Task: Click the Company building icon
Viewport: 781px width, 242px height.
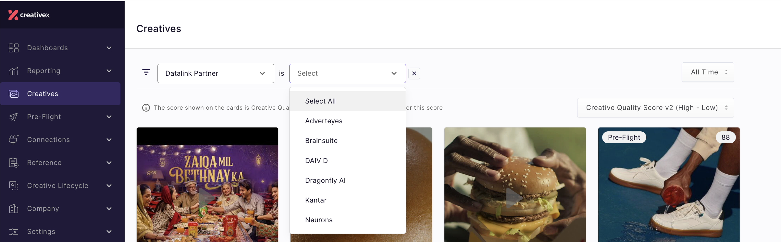Action: tap(14, 209)
